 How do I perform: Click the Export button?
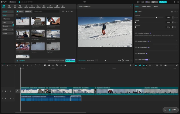pyautogui.click(x=163, y=2)
